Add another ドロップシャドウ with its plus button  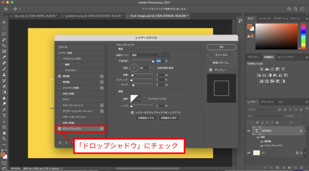point(102,129)
